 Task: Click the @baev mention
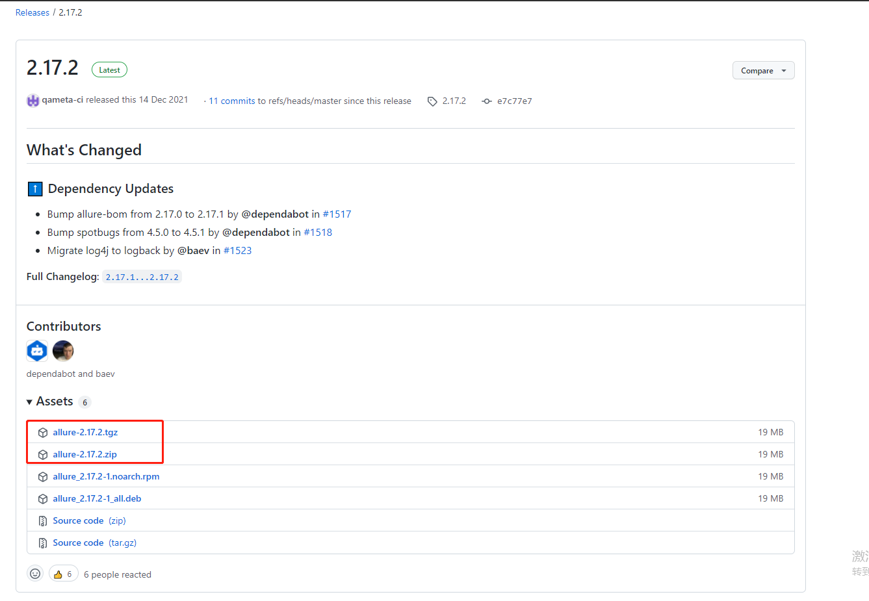[193, 250]
